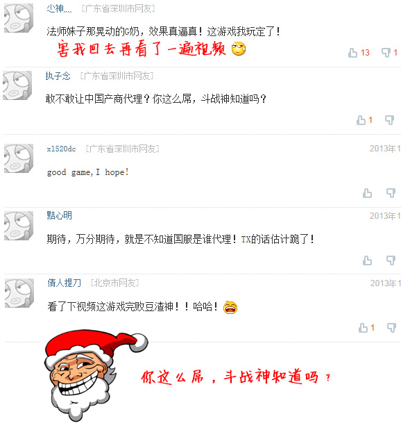Dislike 倩人提刀's comment
This screenshot has height=423, width=401.
coord(391,328)
